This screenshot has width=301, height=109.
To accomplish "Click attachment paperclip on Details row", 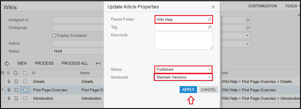I will pos(9,81).
